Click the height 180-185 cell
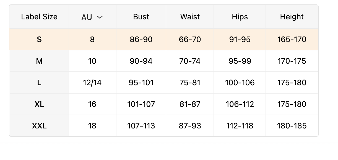The image size is (338, 160). click(x=292, y=126)
